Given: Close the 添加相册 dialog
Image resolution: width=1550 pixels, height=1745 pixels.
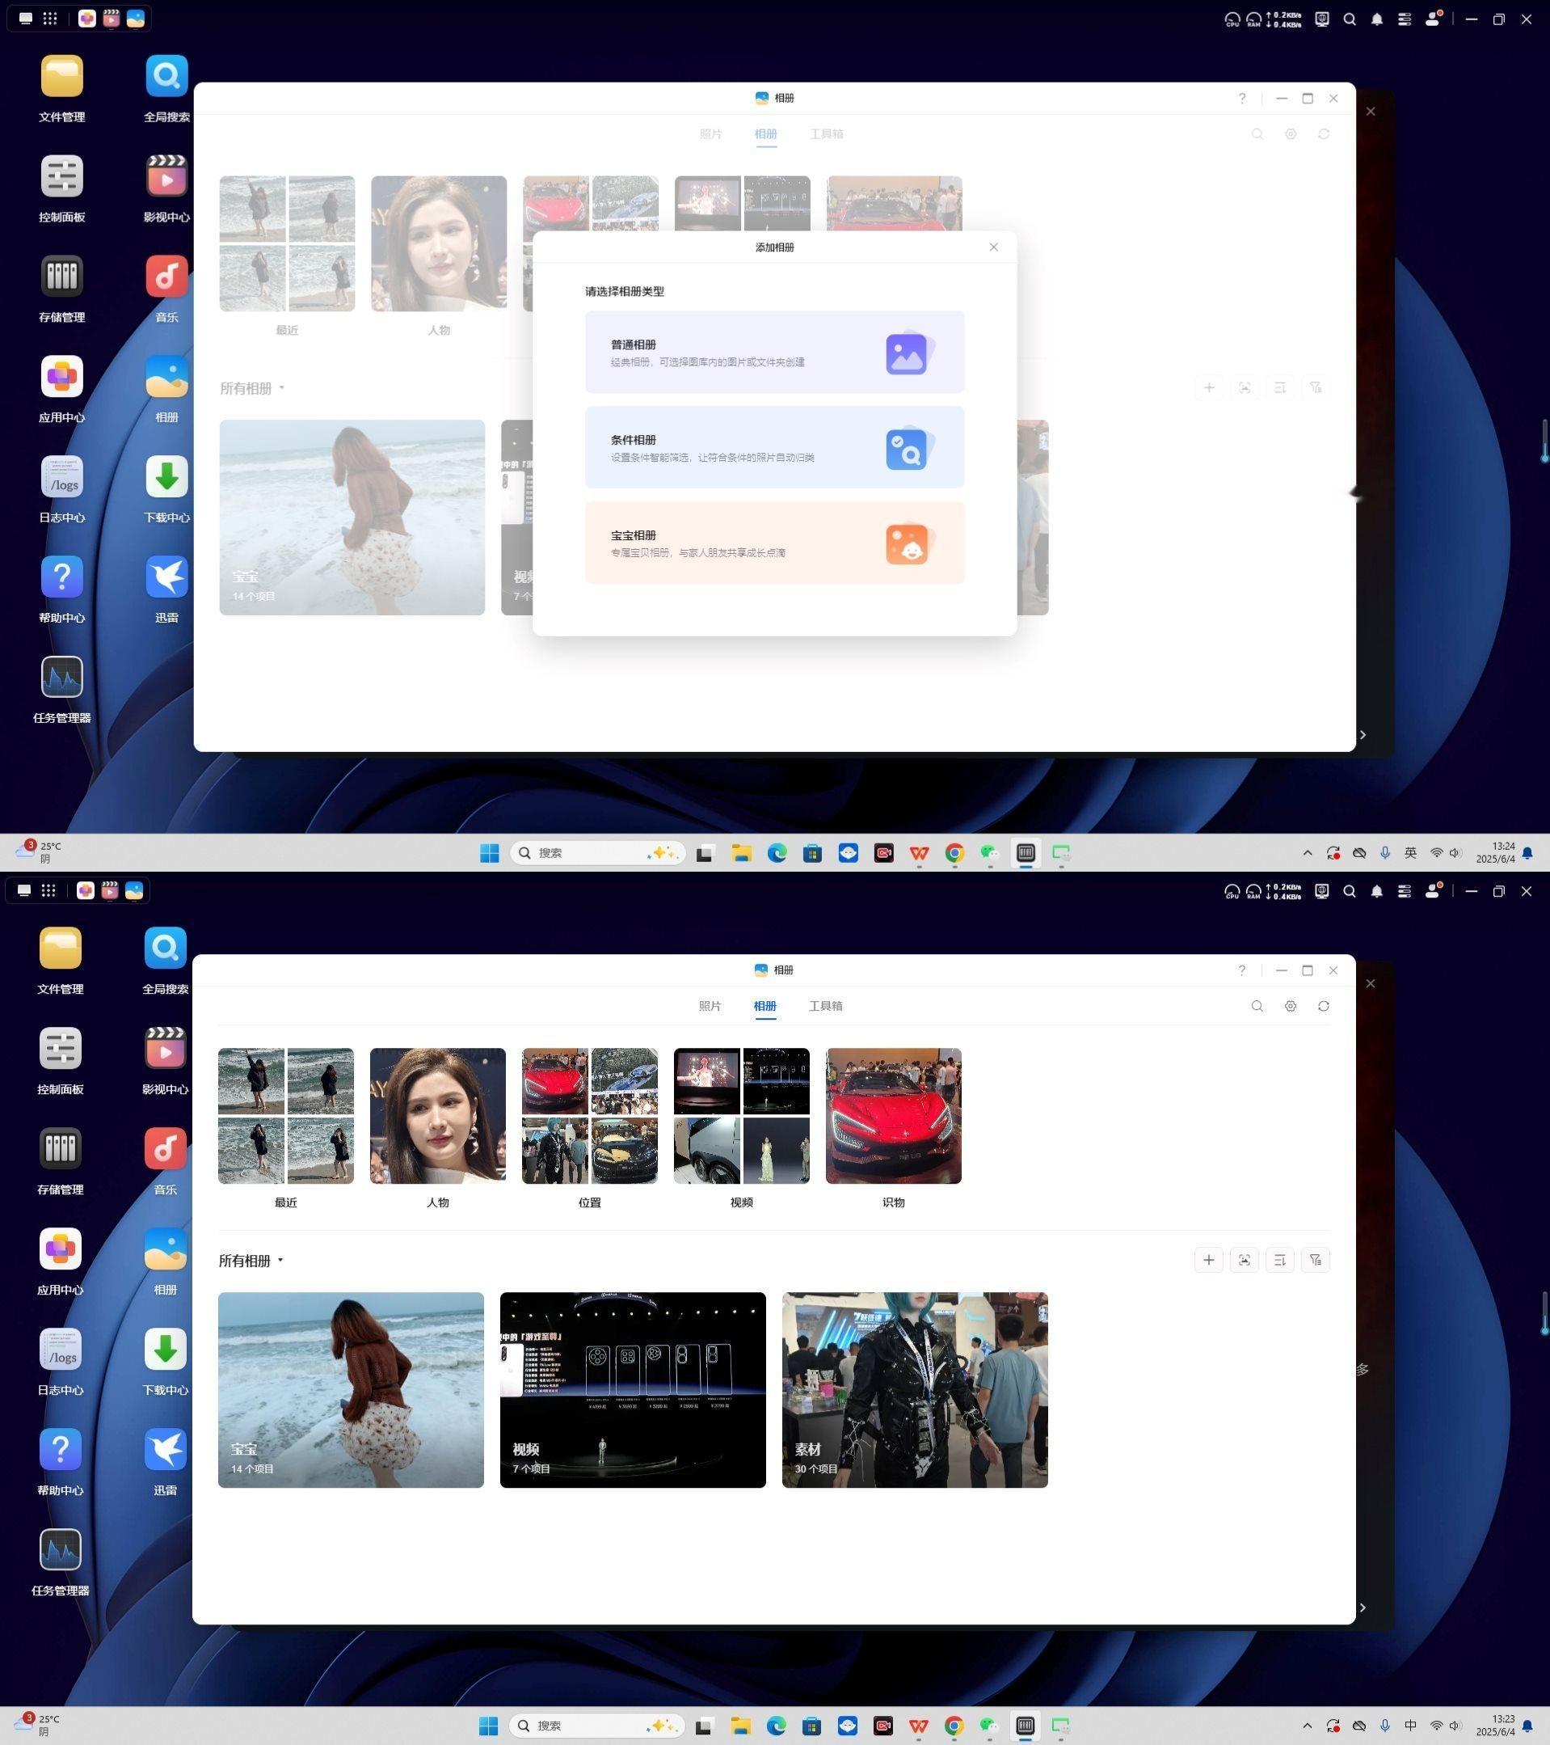Looking at the screenshot, I should coord(994,247).
